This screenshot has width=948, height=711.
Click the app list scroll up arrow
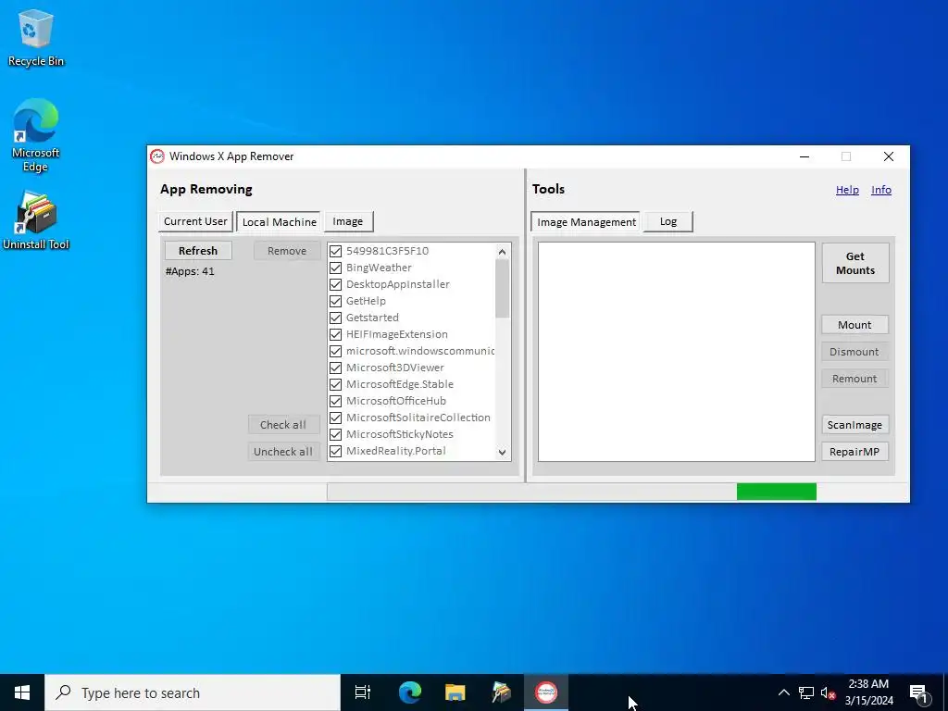[502, 252]
